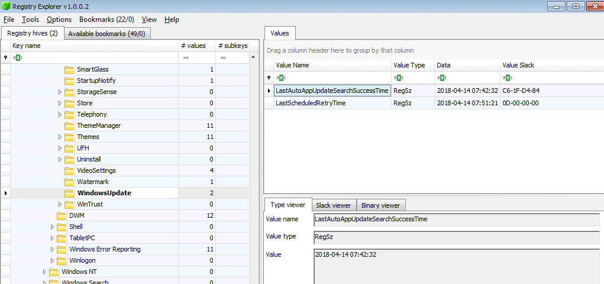The height and width of the screenshot is (284, 604).
Task: Click the # values equals filter icon
Action: click(x=186, y=58)
